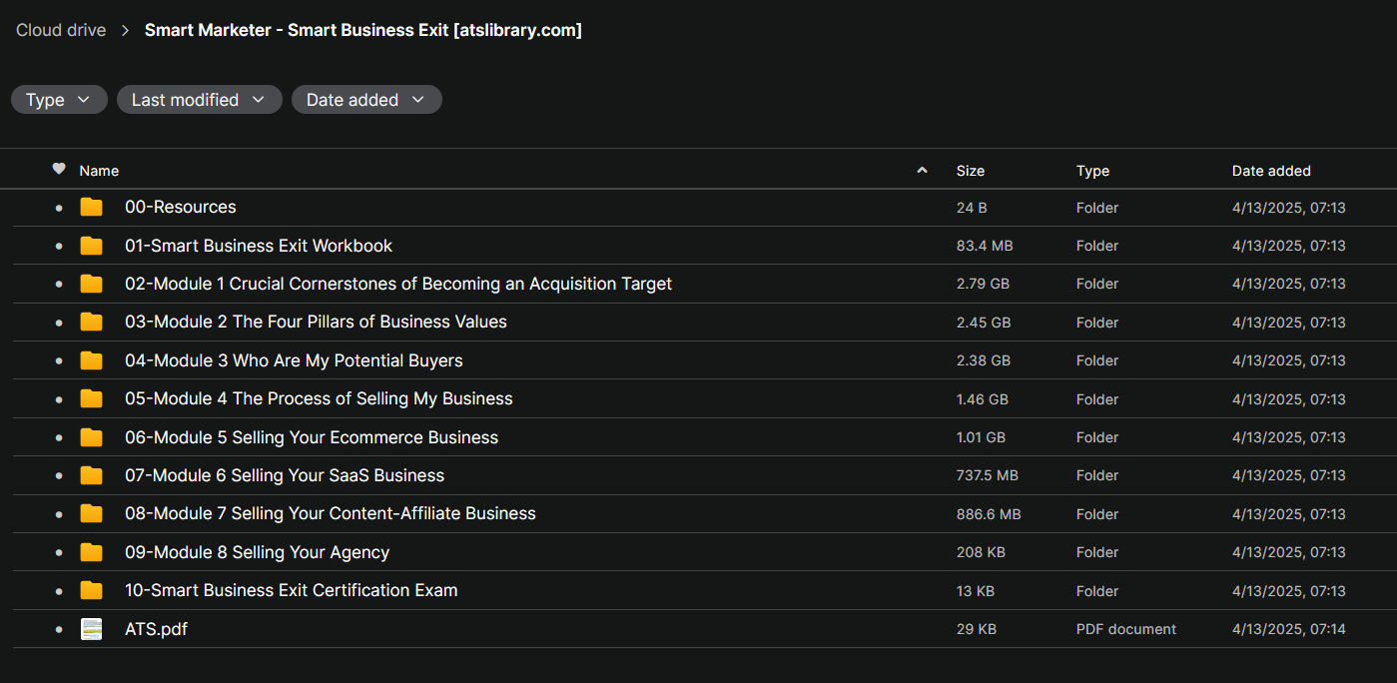Sort by the Size column header

[971, 171]
